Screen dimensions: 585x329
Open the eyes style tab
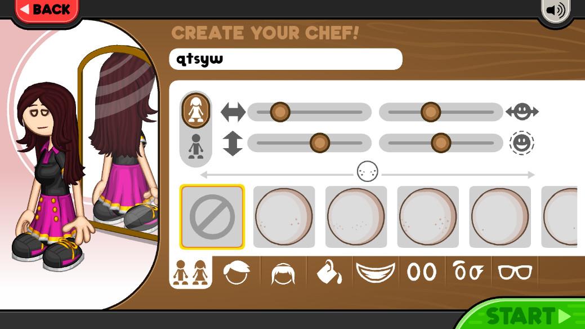(x=422, y=272)
